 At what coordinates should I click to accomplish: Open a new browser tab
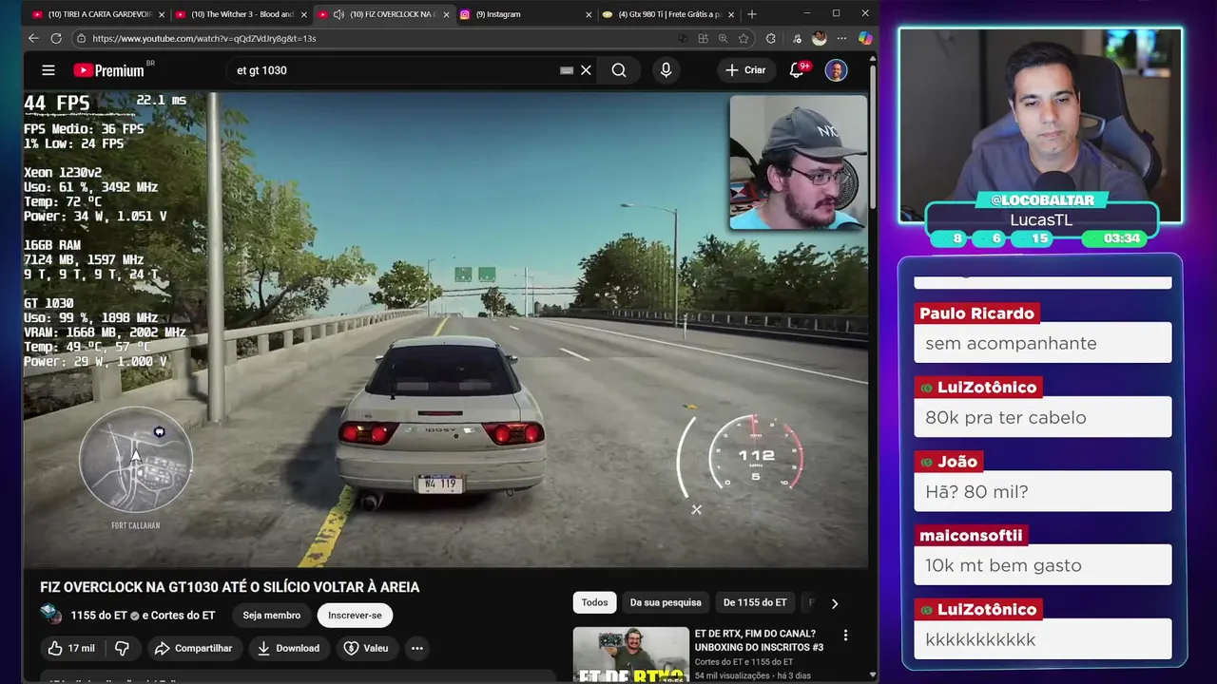tap(752, 14)
